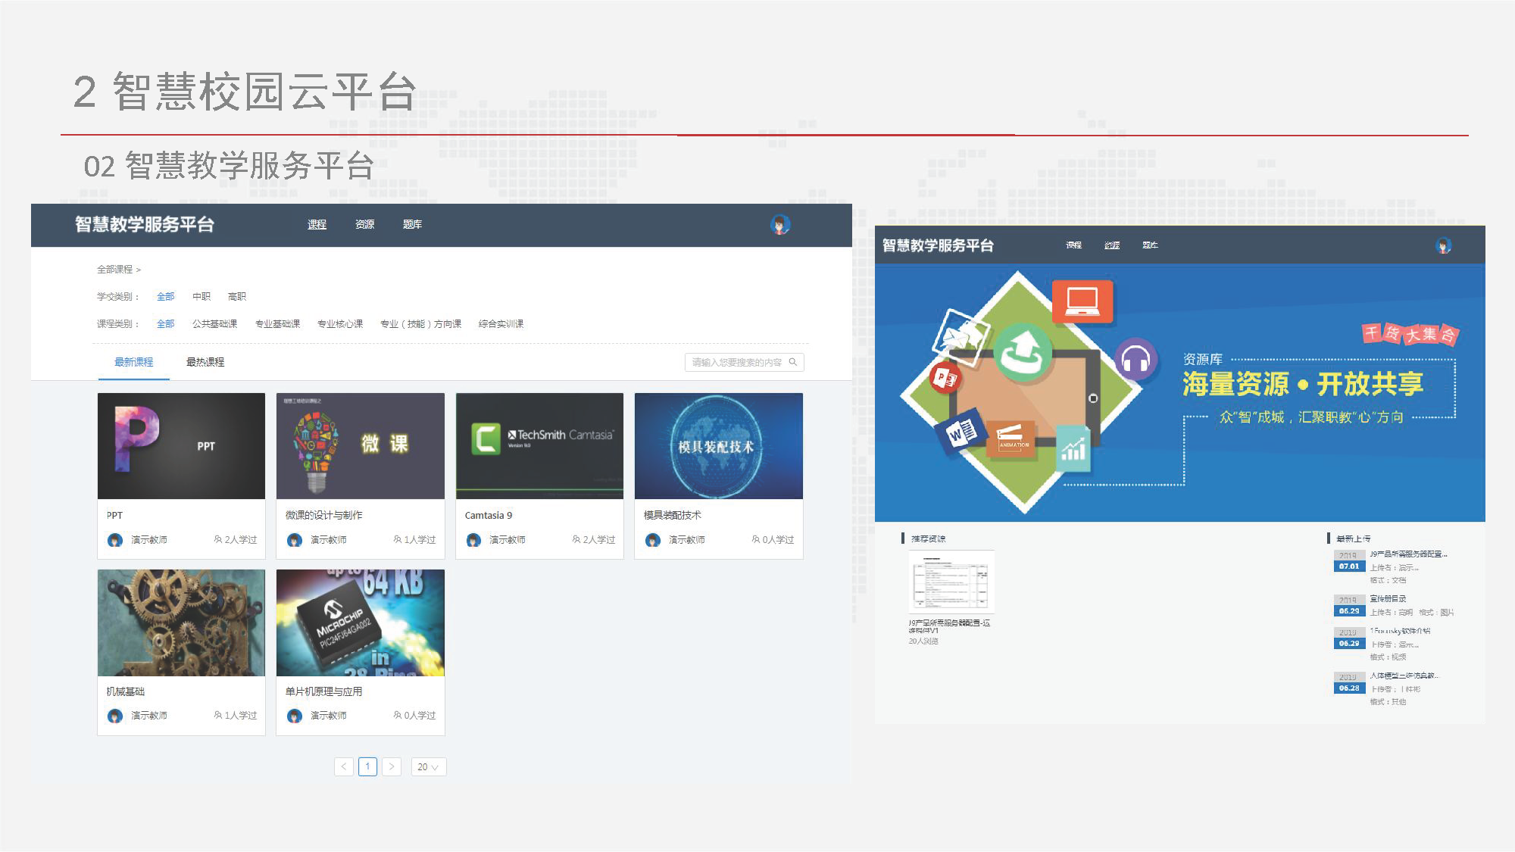This screenshot has width=1515, height=852.
Task: Open 资源 menu in left header
Action: [x=365, y=224]
